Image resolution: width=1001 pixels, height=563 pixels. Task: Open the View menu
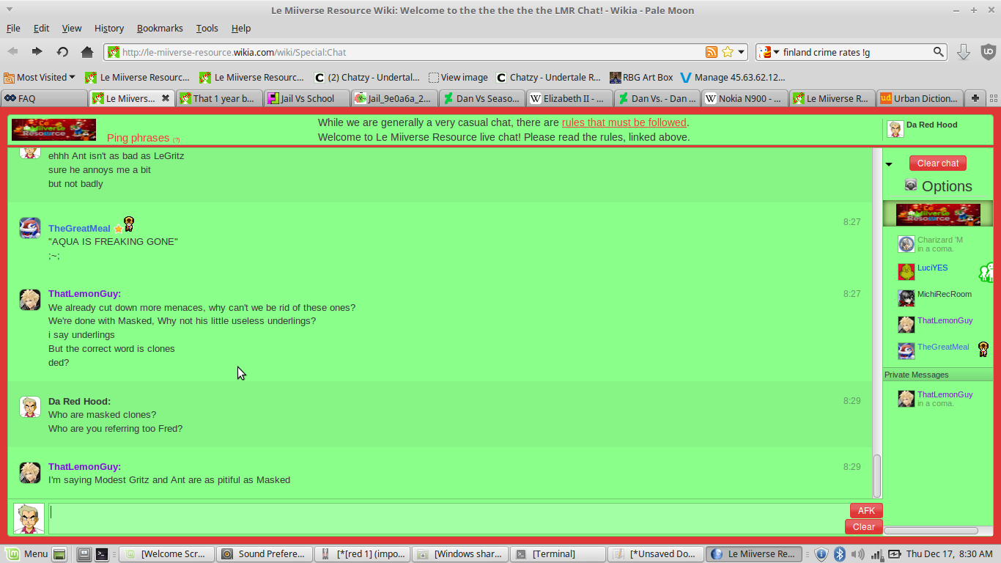(72, 28)
